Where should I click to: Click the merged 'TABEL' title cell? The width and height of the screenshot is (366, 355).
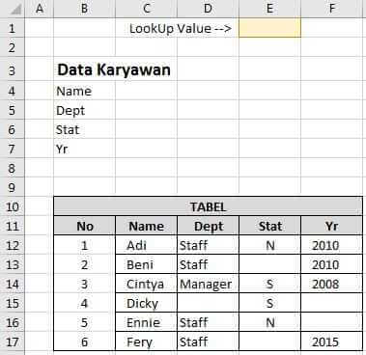208,206
